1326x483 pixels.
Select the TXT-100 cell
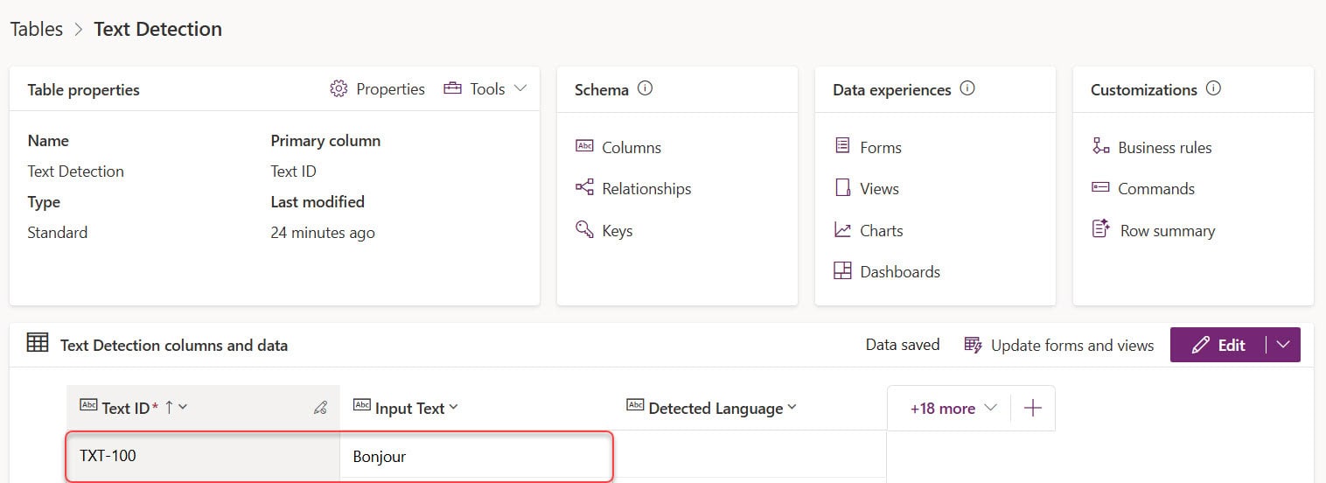[203, 455]
